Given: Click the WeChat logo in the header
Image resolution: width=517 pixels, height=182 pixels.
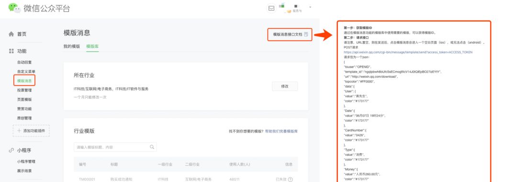Looking at the screenshot, I should point(14,8).
